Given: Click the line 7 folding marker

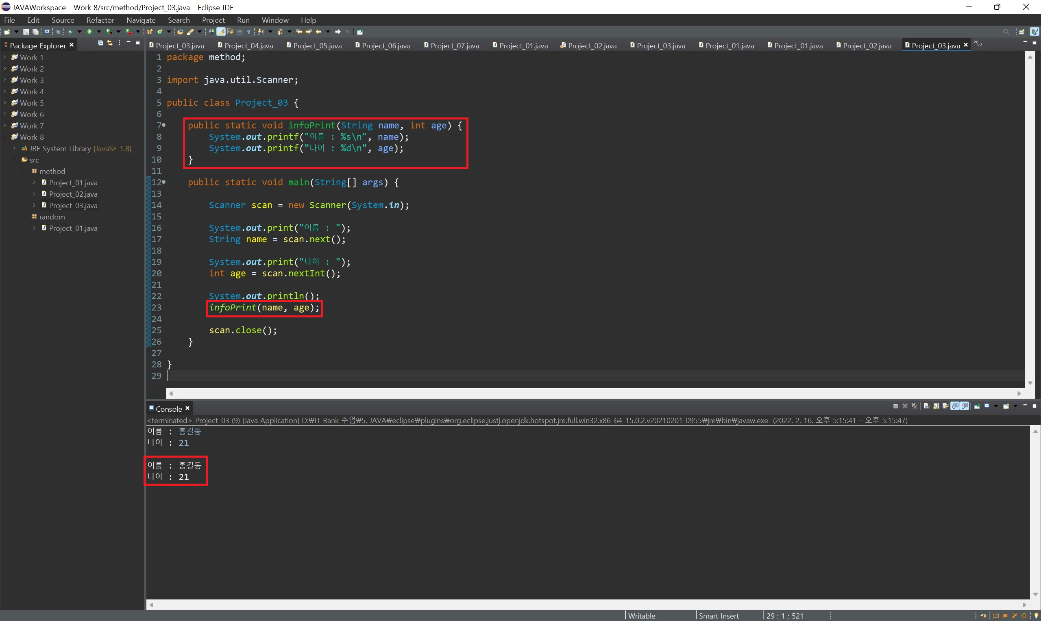Looking at the screenshot, I should coord(163,125).
